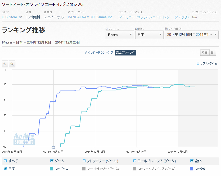Screen dimensions: 221x176
Task: Enable the リアルタイム checkbox
Action: pos(198,63)
